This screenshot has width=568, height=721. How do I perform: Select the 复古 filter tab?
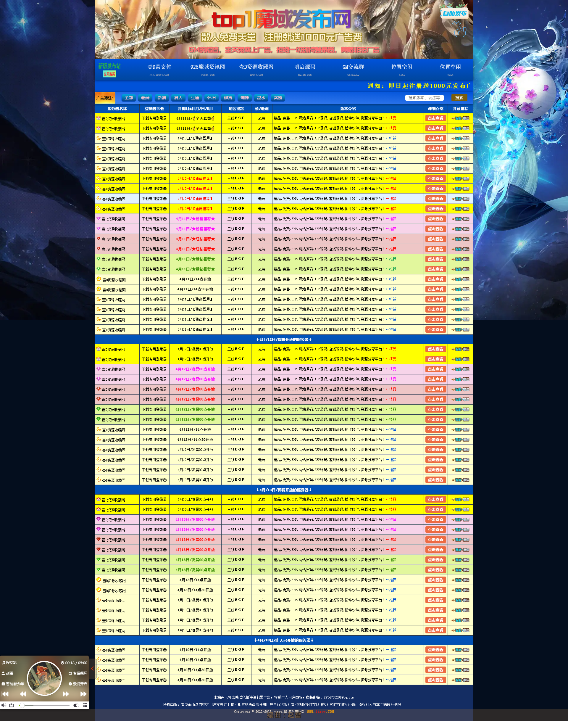pyautogui.click(x=178, y=98)
